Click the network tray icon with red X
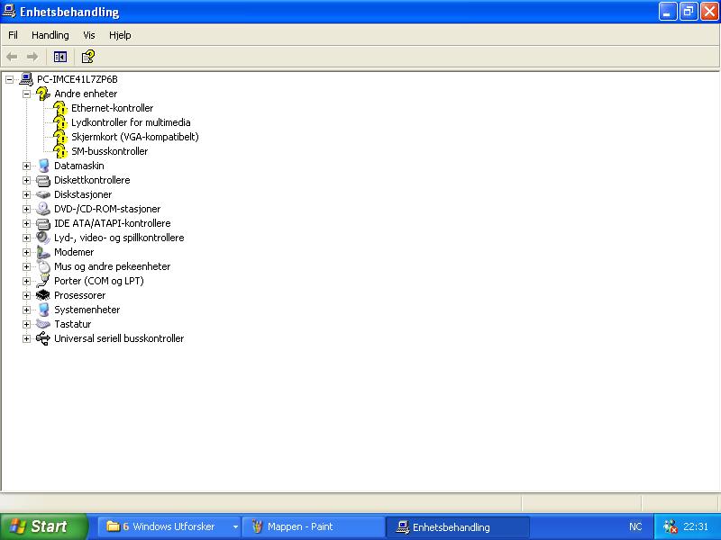The image size is (721, 540). point(670,526)
